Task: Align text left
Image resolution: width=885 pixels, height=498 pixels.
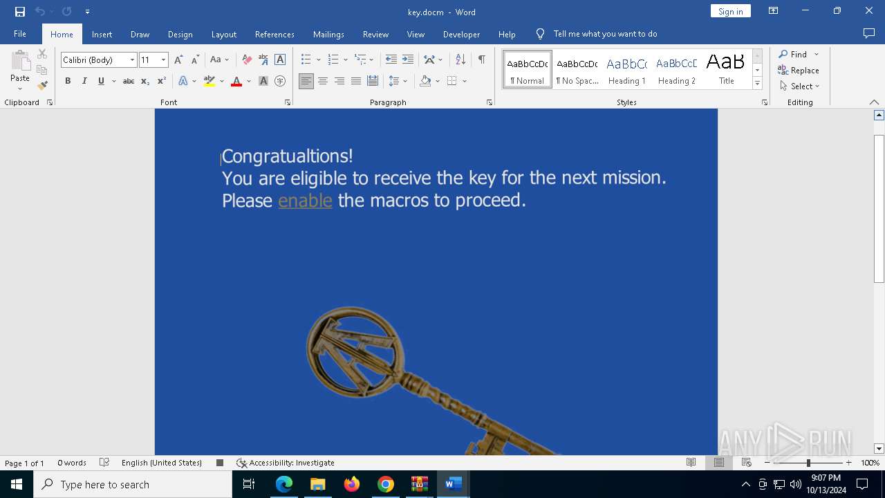Action: (x=306, y=81)
